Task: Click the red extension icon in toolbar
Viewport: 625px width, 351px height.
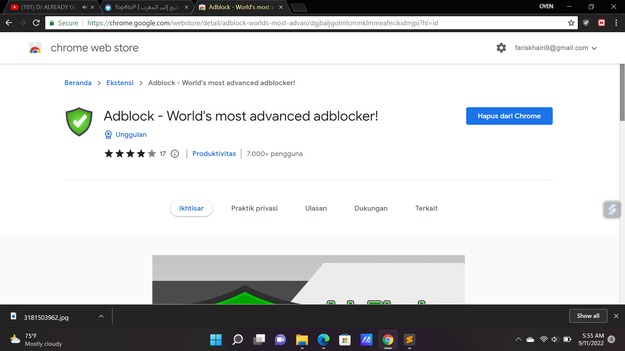Action: pos(602,23)
